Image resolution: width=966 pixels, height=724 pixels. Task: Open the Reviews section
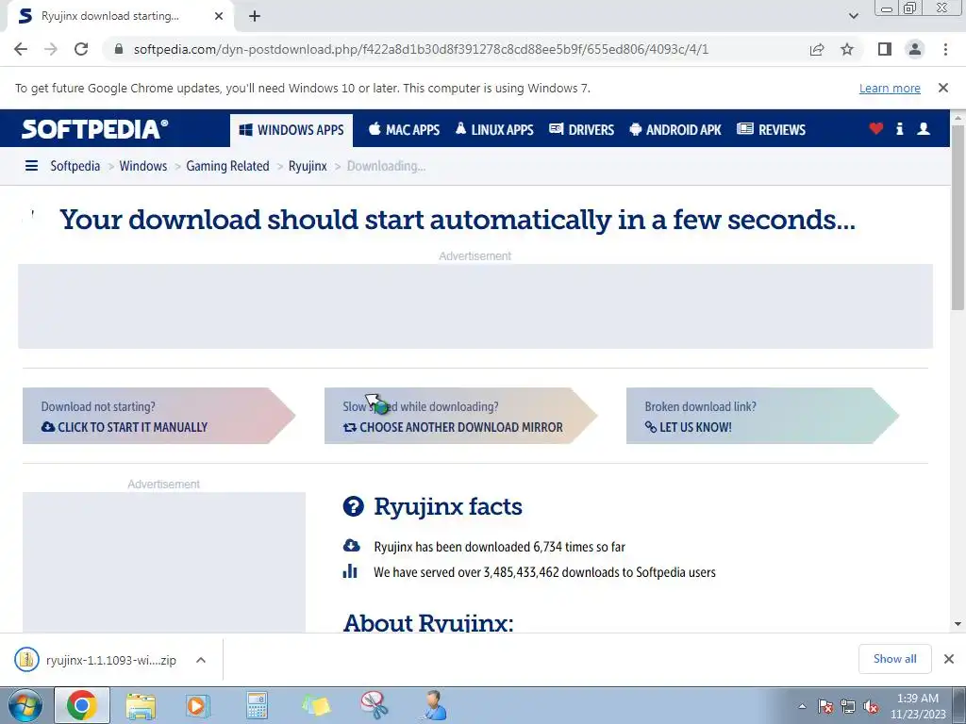[x=772, y=130]
